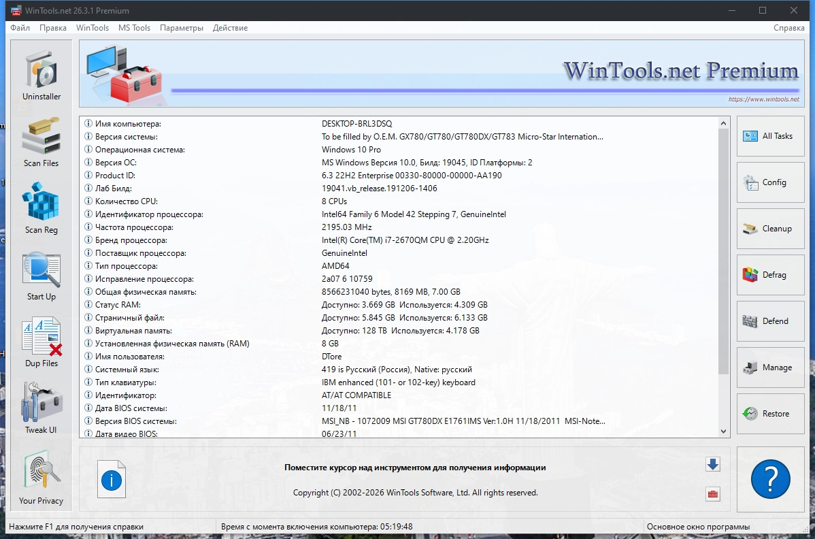Open the Manage category
Image resolution: width=815 pixels, height=539 pixels.
[770, 367]
